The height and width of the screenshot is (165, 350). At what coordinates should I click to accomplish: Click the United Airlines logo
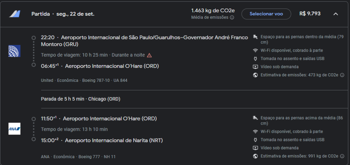pyautogui.click(x=14, y=51)
